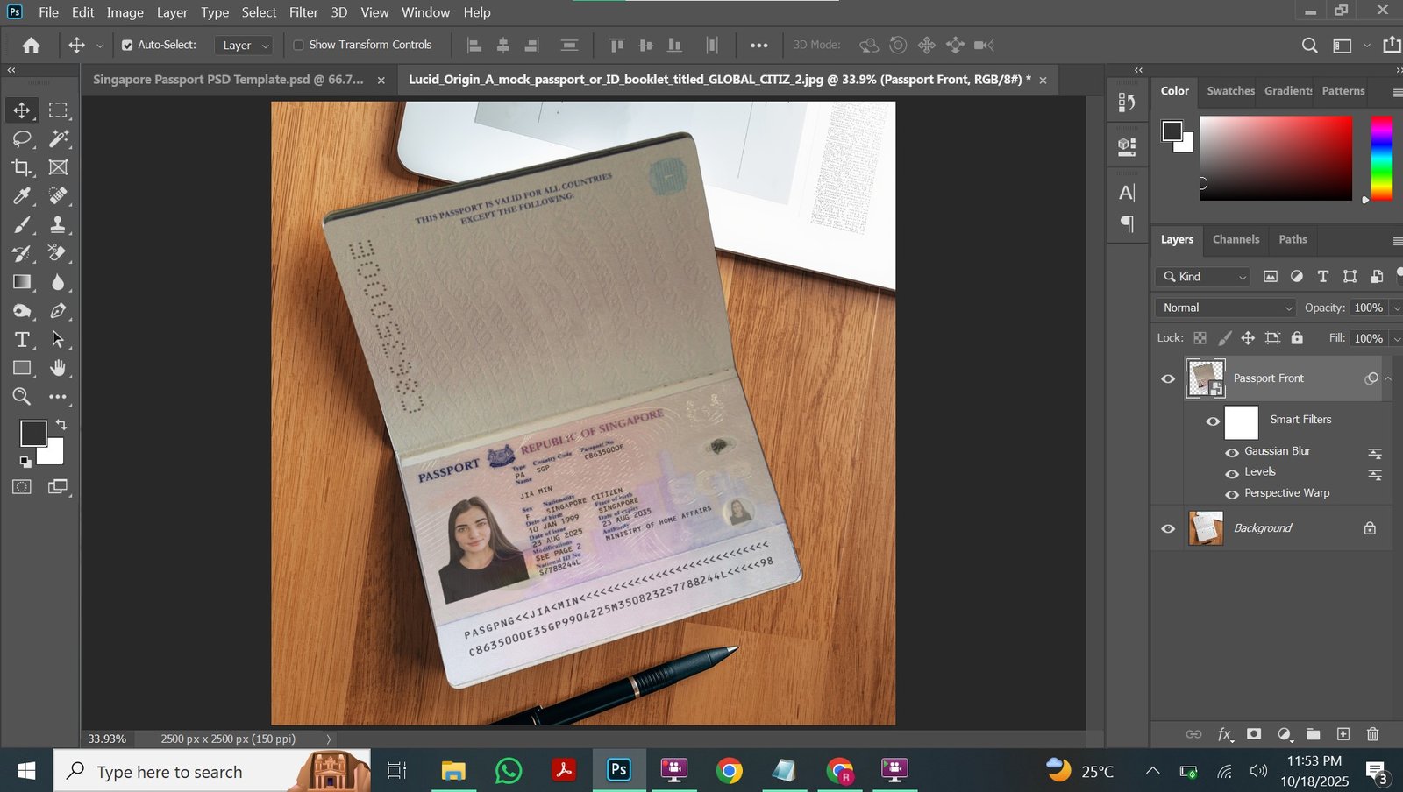
Task: Switch to the Swatches panel tab
Action: click(1229, 91)
